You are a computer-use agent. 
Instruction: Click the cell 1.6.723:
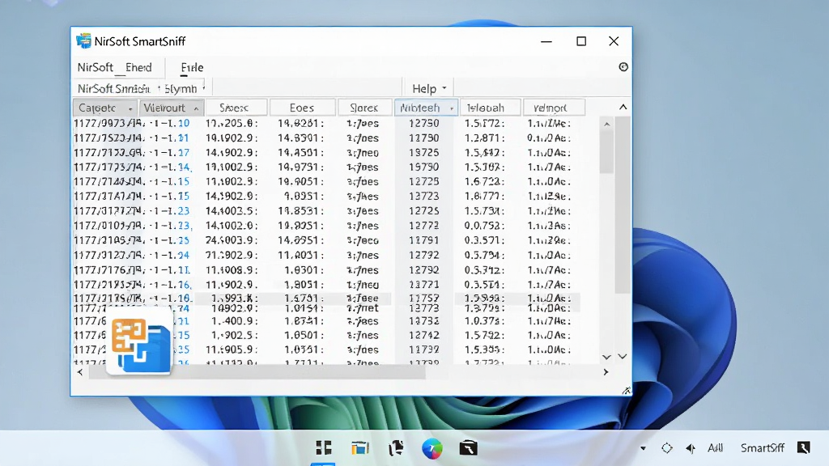click(x=484, y=181)
